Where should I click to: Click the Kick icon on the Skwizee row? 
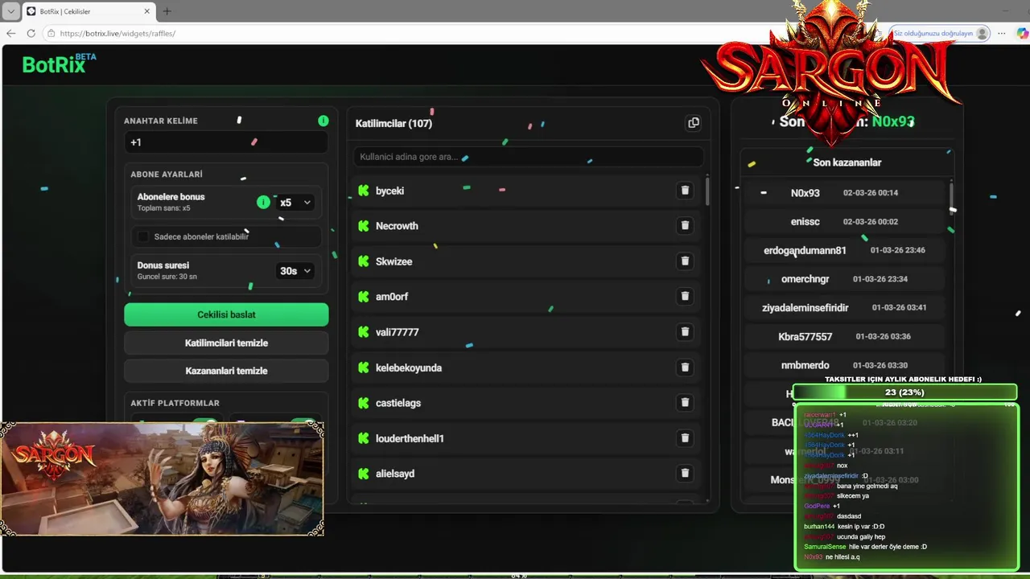point(364,261)
